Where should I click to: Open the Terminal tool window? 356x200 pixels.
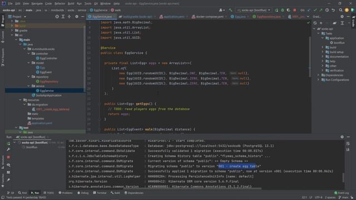coord(100,193)
